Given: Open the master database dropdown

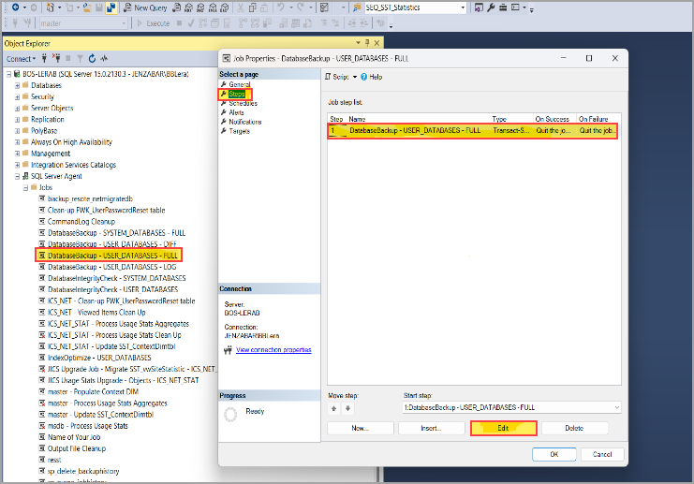Looking at the screenshot, I should (124, 23).
